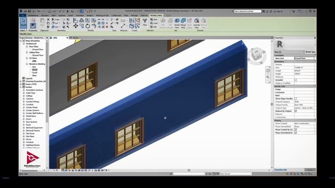The width and height of the screenshot is (335, 188).
Task: Select the Aligned Dimension tool
Action: 123,26
